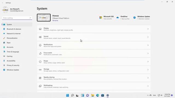The width and height of the screenshot is (175, 98).
Task: Click the Settings gear on the taskbar
Action: [x=107, y=95]
